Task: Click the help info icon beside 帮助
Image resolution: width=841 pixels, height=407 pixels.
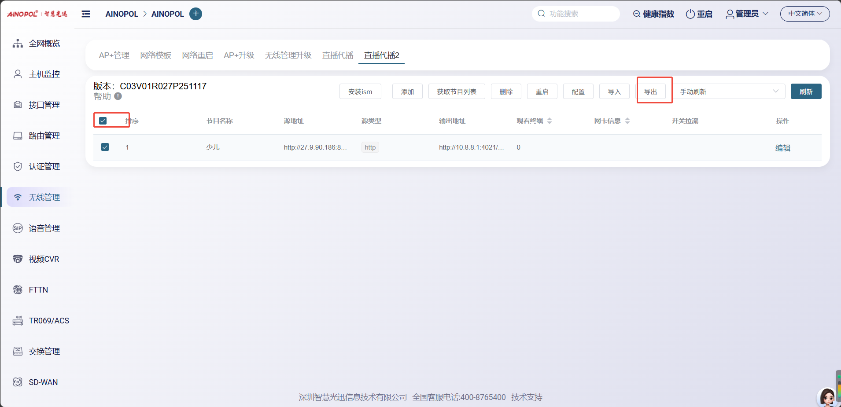Action: point(118,96)
